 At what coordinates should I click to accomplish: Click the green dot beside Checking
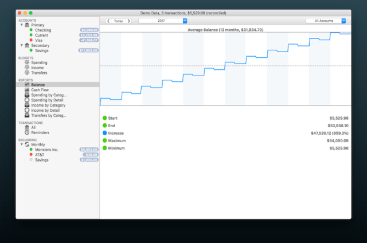31,30
